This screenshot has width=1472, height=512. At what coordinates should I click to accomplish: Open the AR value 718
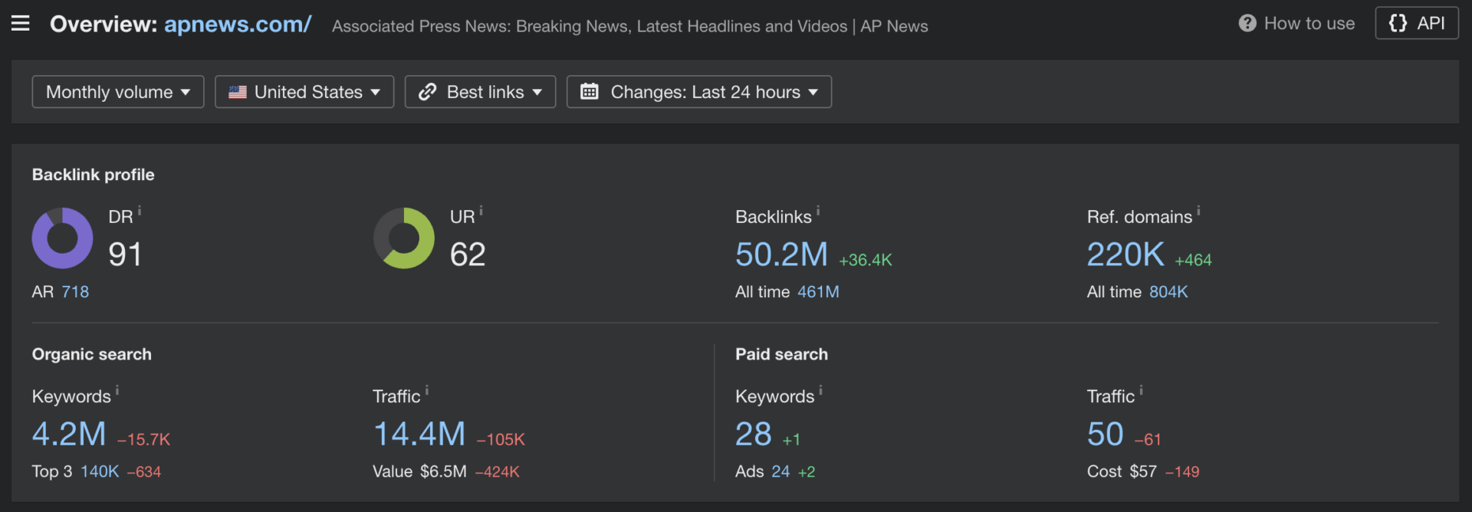click(75, 292)
